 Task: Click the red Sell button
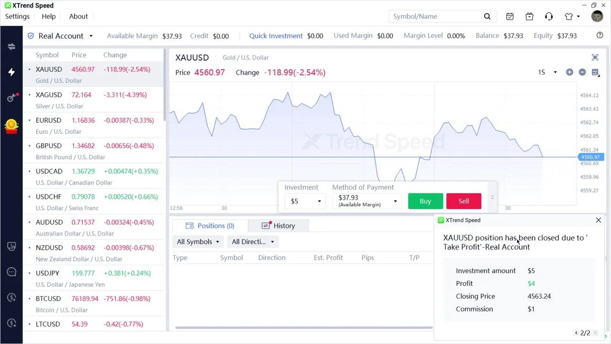pyautogui.click(x=464, y=201)
